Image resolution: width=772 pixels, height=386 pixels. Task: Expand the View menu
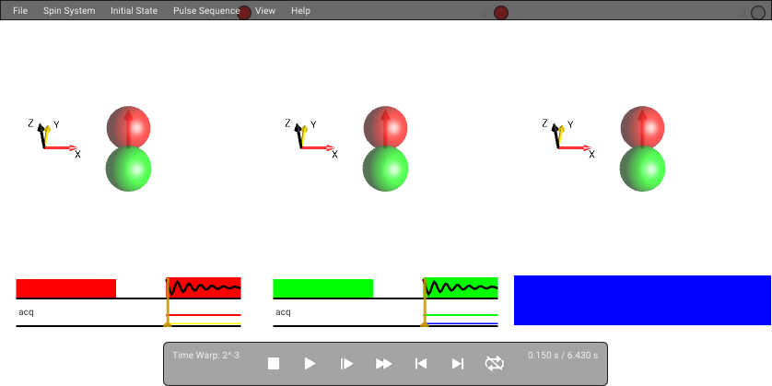265,10
